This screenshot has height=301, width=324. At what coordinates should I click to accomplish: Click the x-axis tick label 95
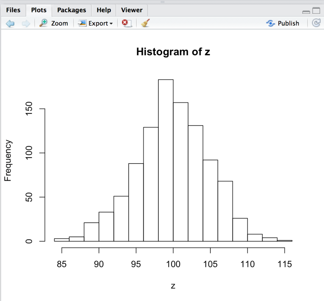click(136, 264)
